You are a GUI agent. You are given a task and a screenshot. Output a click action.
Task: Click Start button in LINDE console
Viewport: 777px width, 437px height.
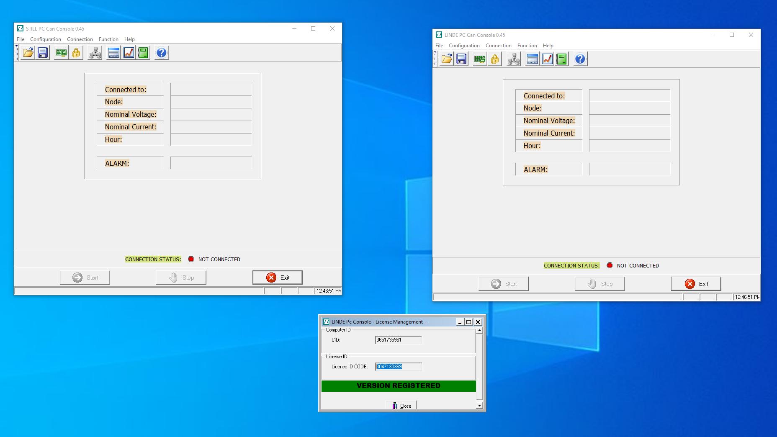point(504,284)
